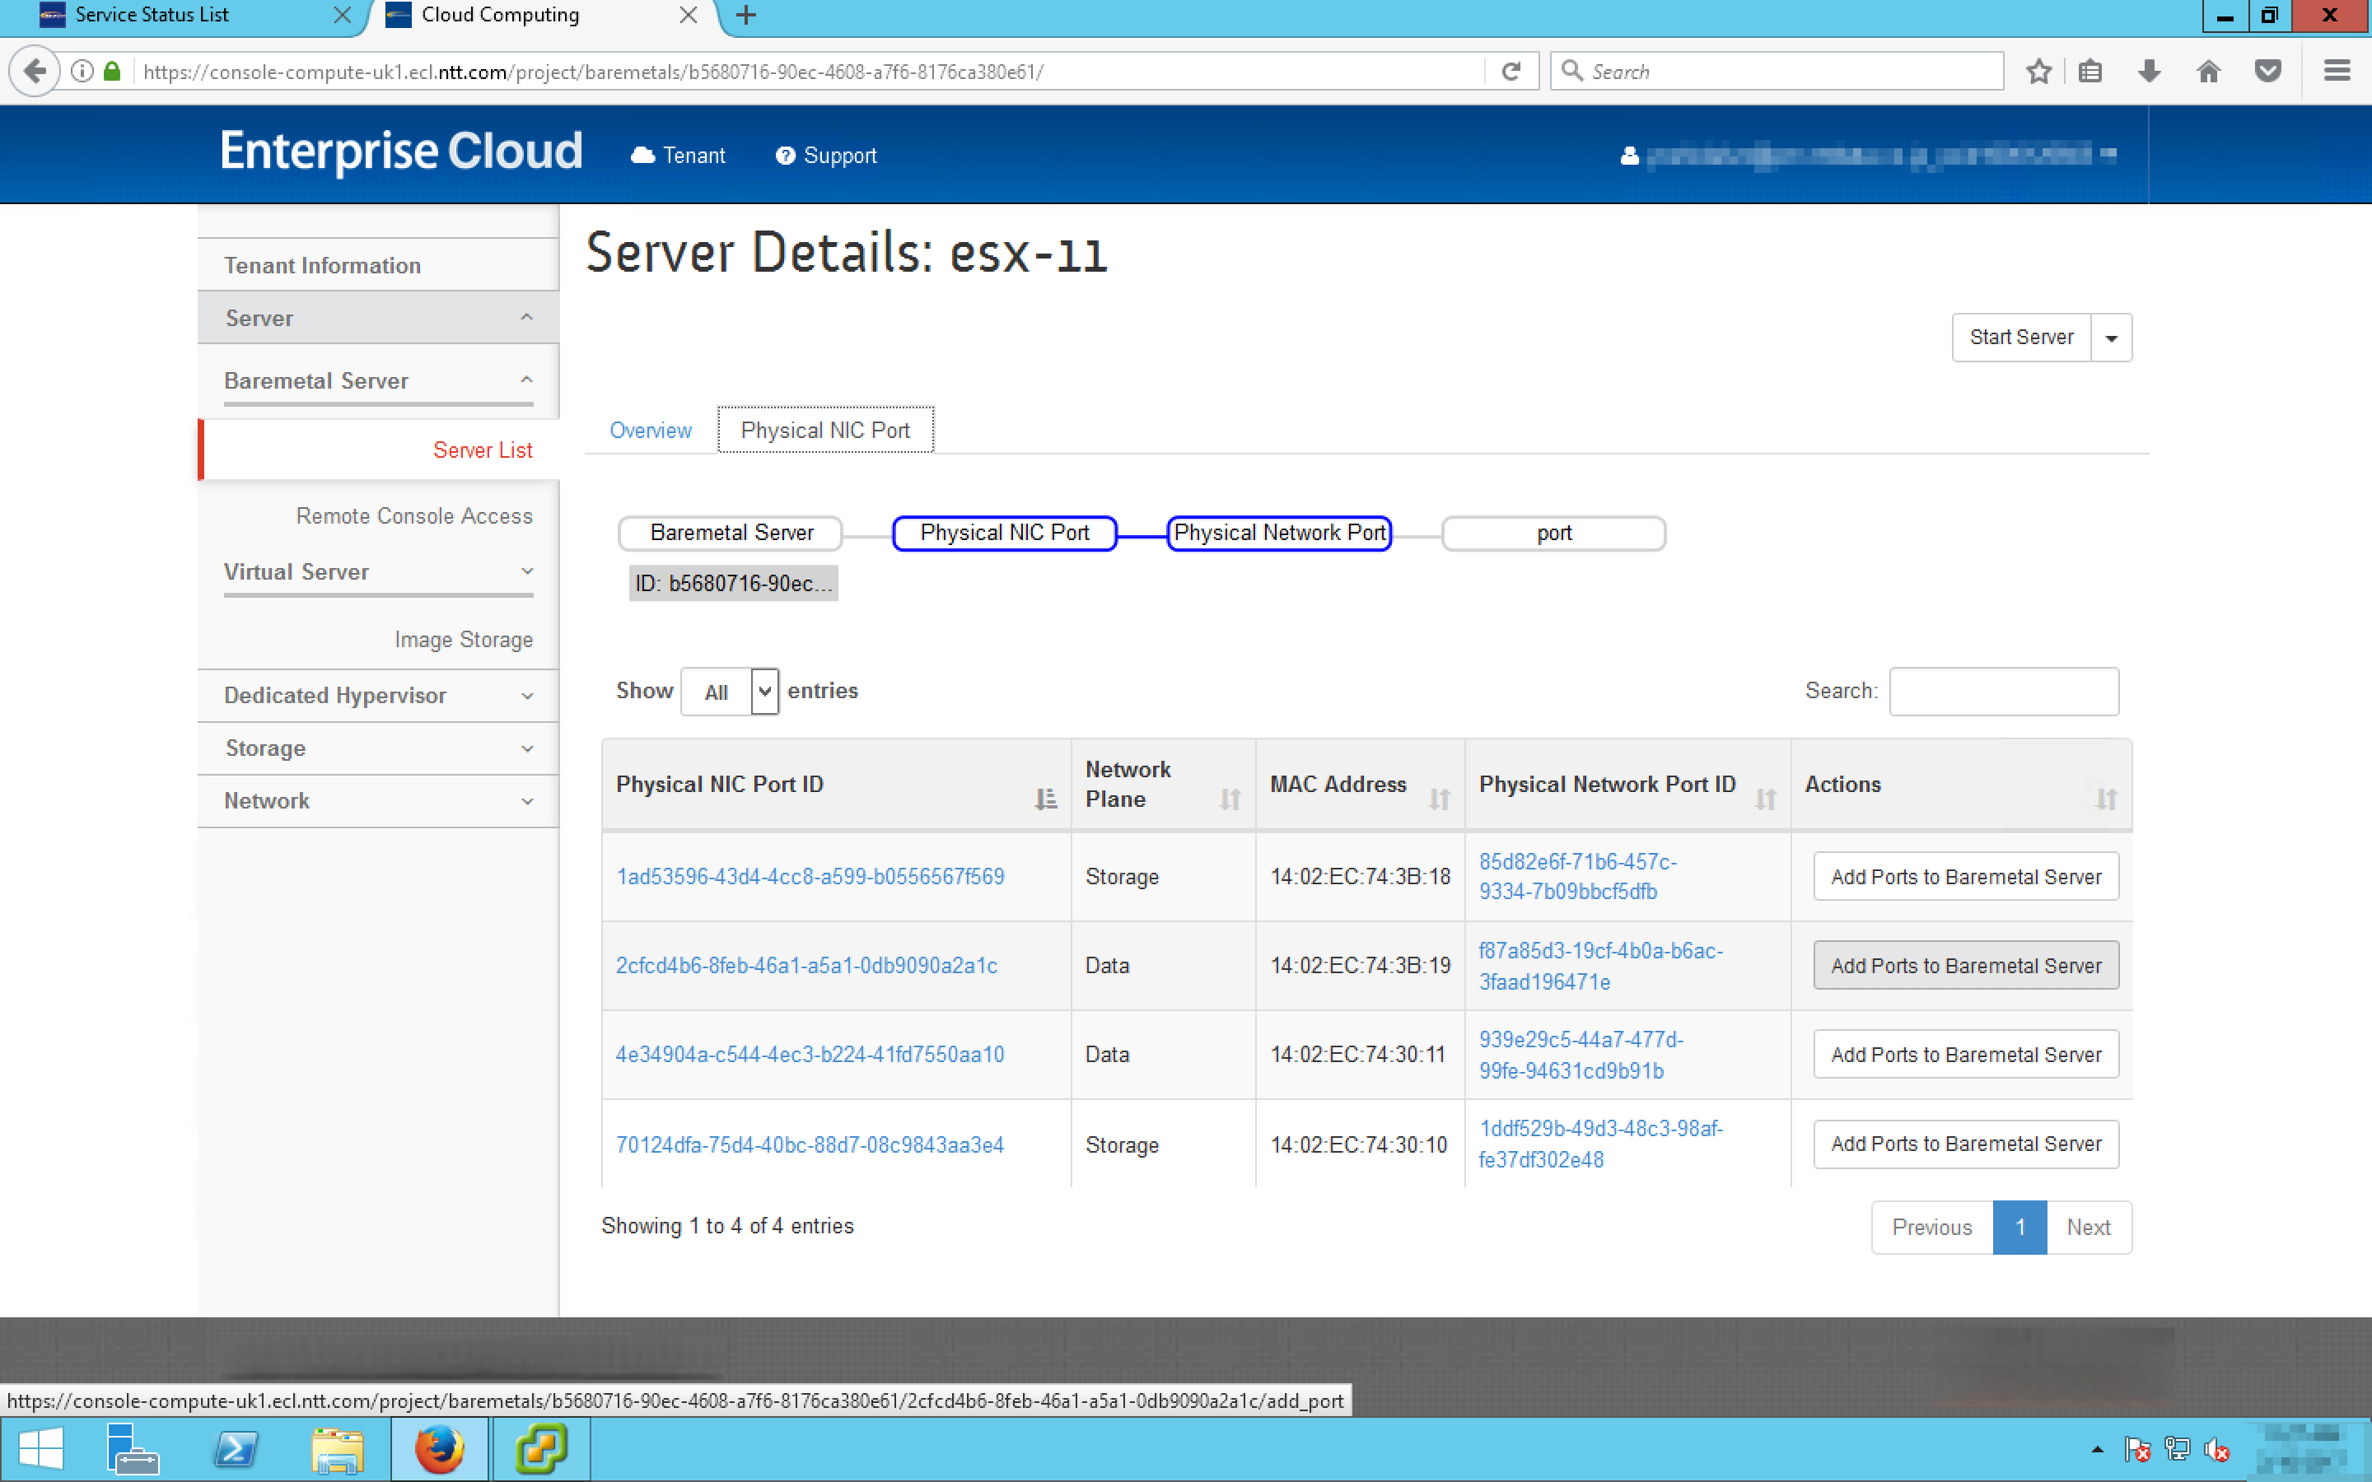
Task: Switch to Service Status List browser tab
Action: coord(152,15)
